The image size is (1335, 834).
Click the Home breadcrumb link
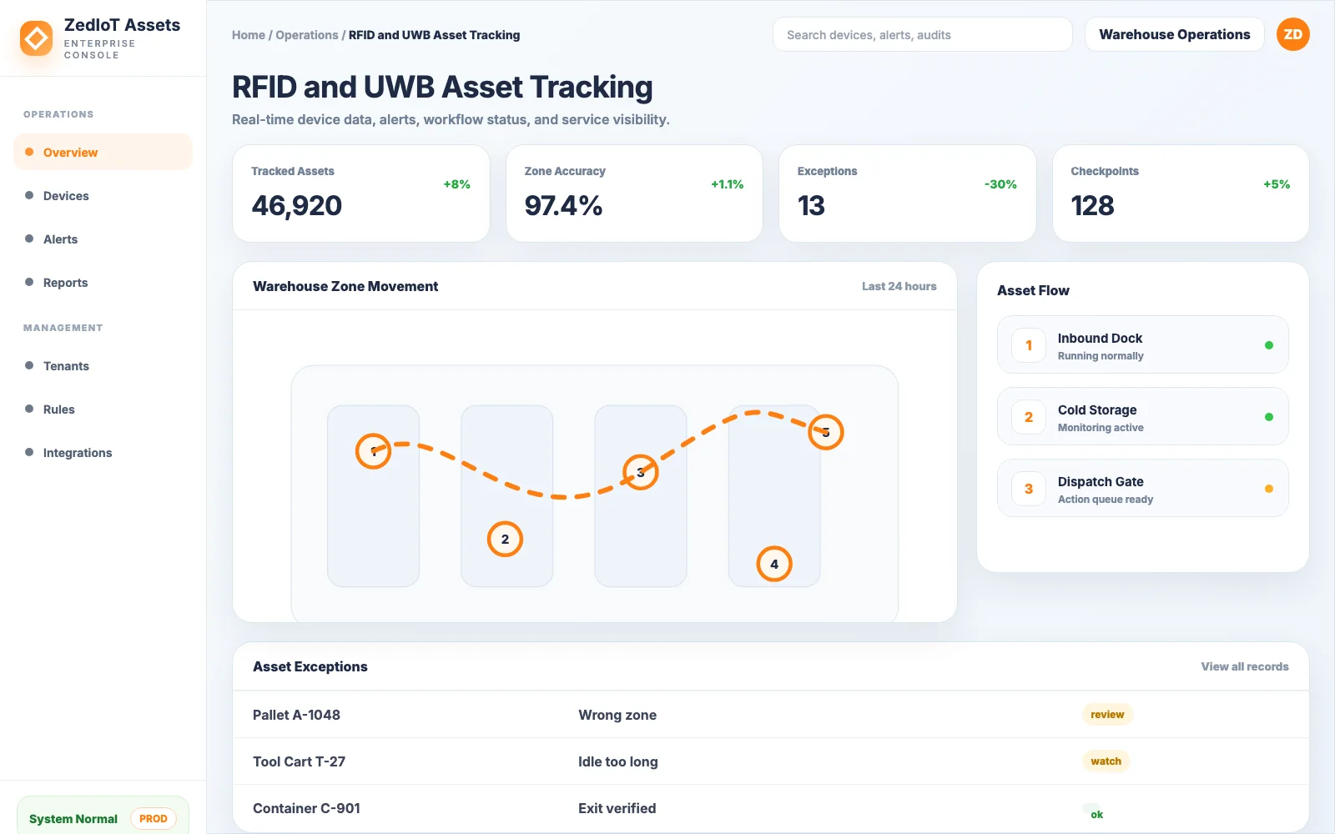click(x=248, y=35)
